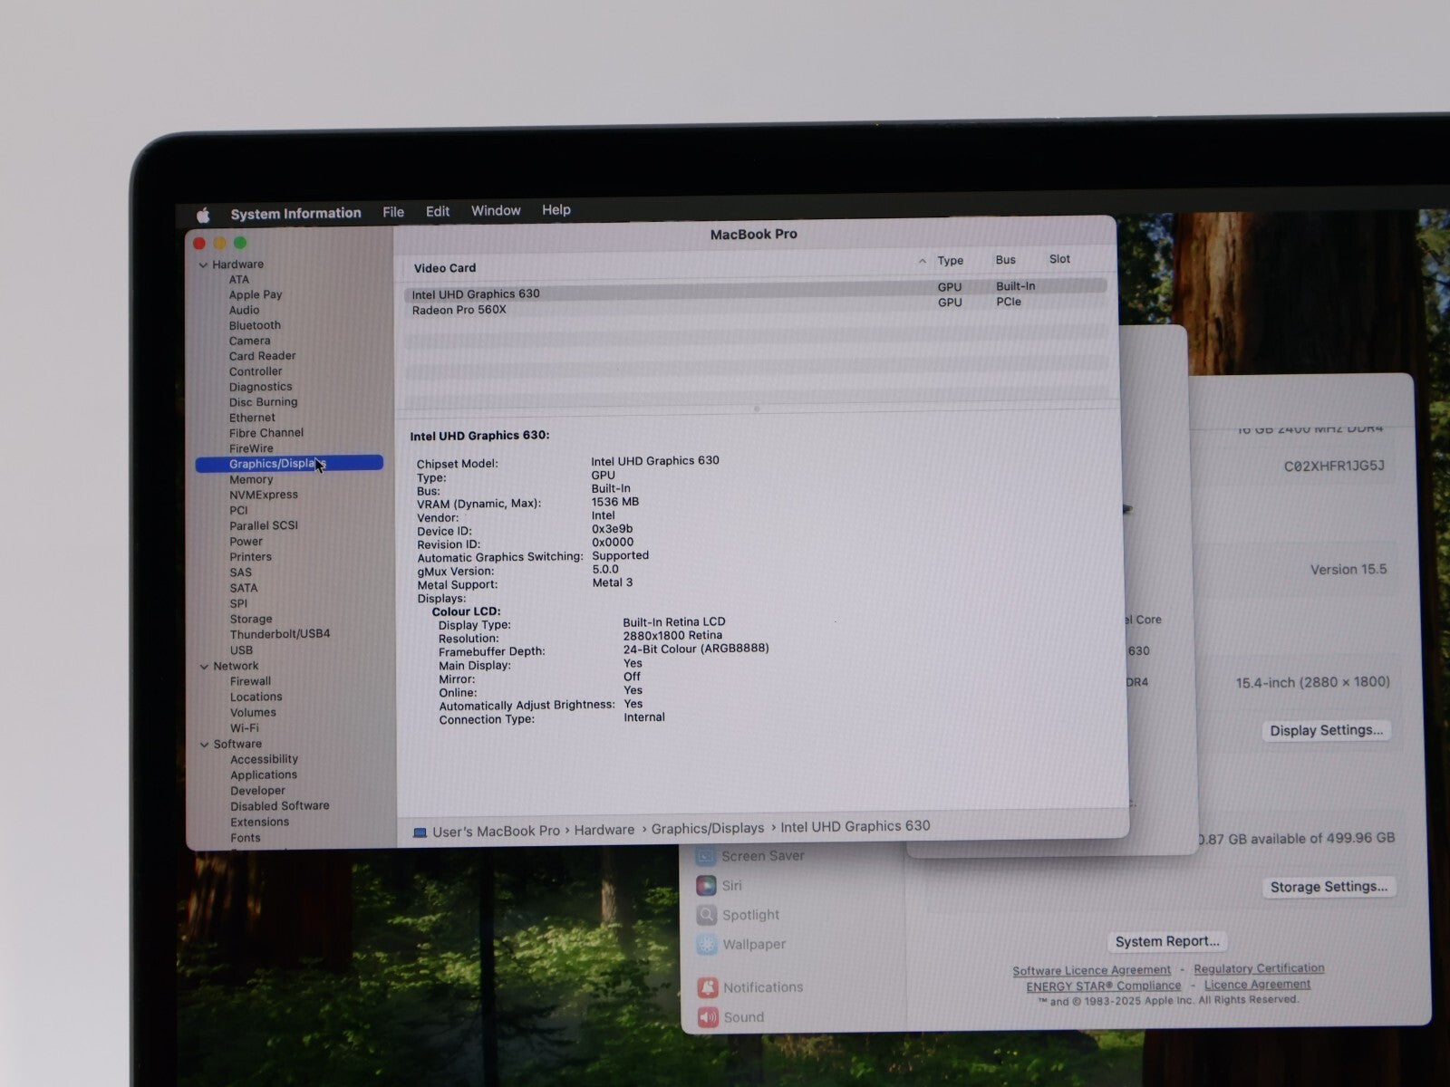
Task: Open the Edit menu
Action: click(438, 211)
